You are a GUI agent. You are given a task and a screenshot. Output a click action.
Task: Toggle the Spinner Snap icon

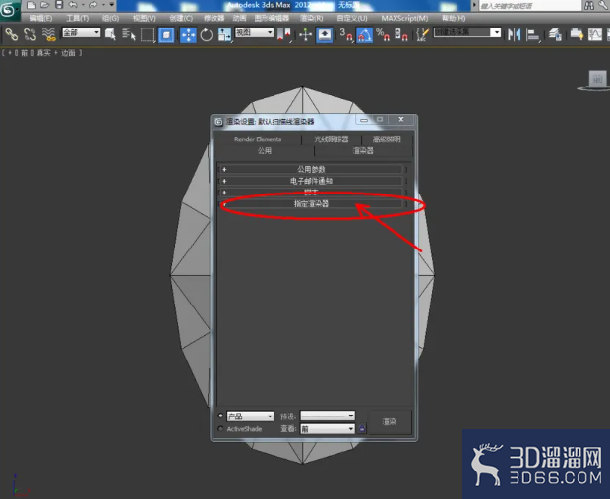(x=401, y=35)
